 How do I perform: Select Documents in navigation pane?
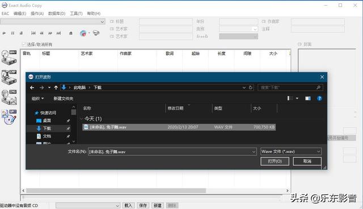pos(47,136)
